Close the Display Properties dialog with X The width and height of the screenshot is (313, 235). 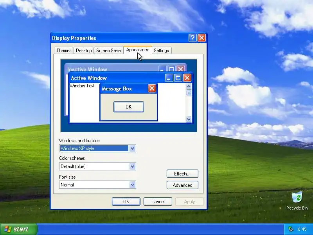201,38
